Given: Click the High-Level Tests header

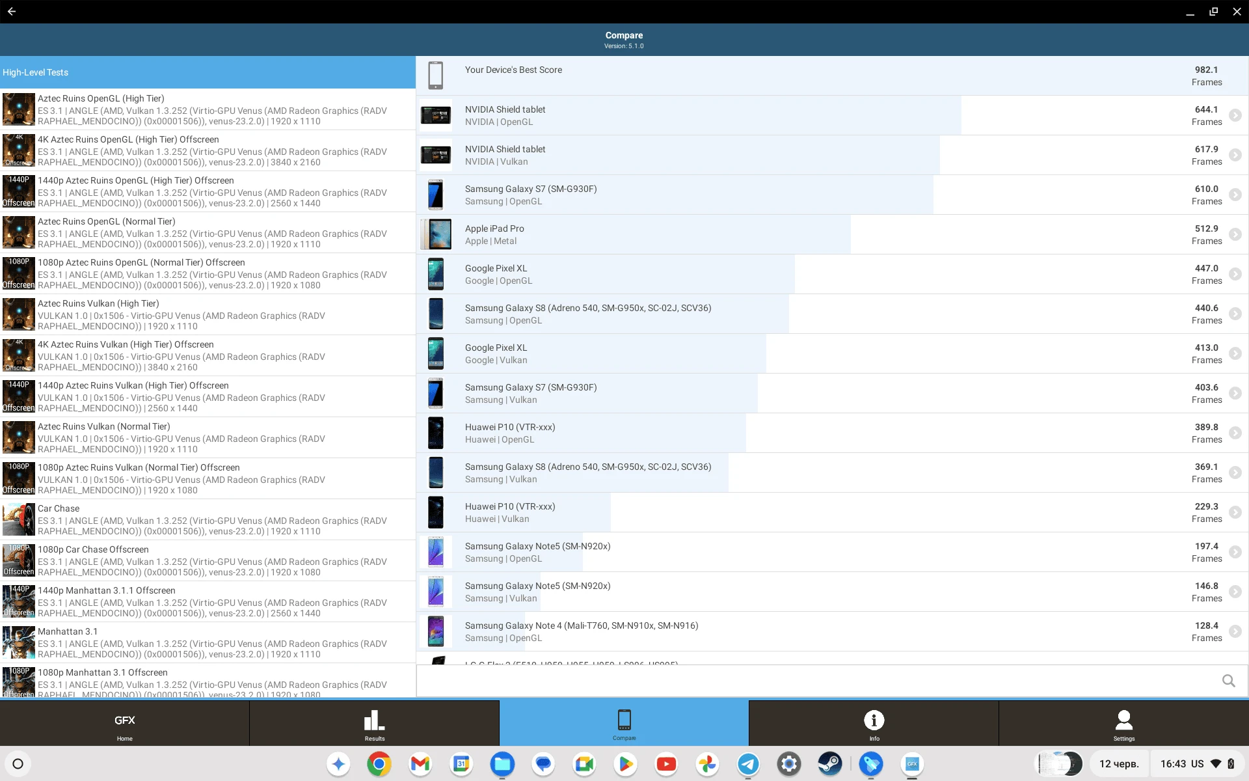Looking at the screenshot, I should click(x=208, y=72).
